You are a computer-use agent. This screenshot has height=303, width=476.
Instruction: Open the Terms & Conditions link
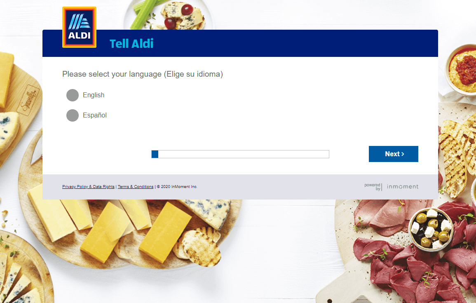[136, 187]
